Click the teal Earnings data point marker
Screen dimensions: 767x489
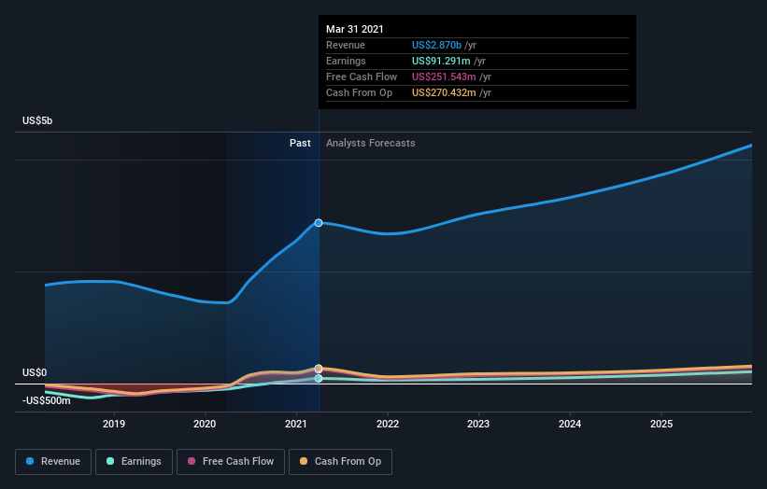coord(319,378)
